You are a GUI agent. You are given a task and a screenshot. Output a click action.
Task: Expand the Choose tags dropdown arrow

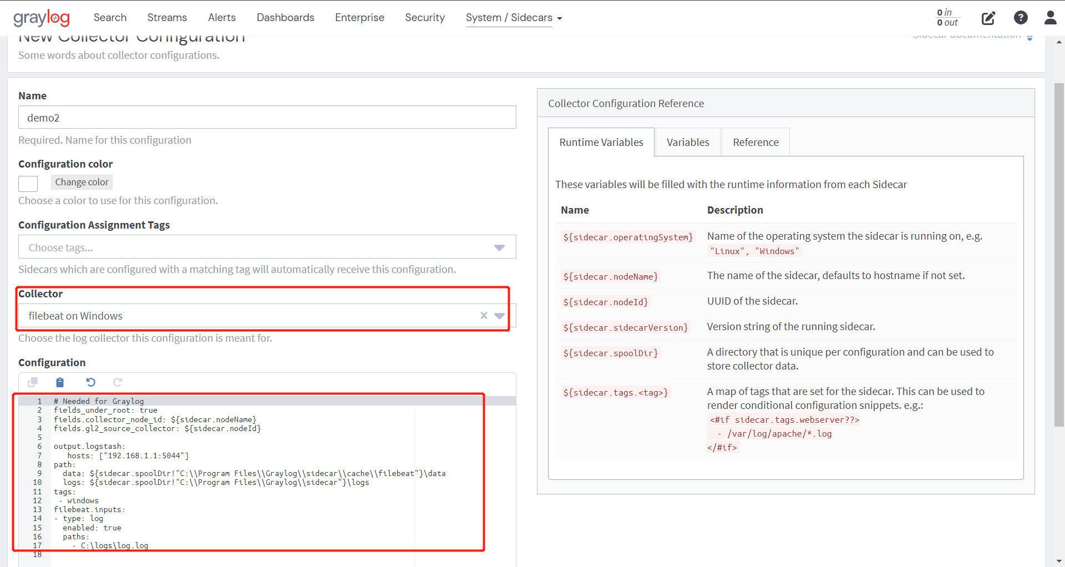point(499,247)
